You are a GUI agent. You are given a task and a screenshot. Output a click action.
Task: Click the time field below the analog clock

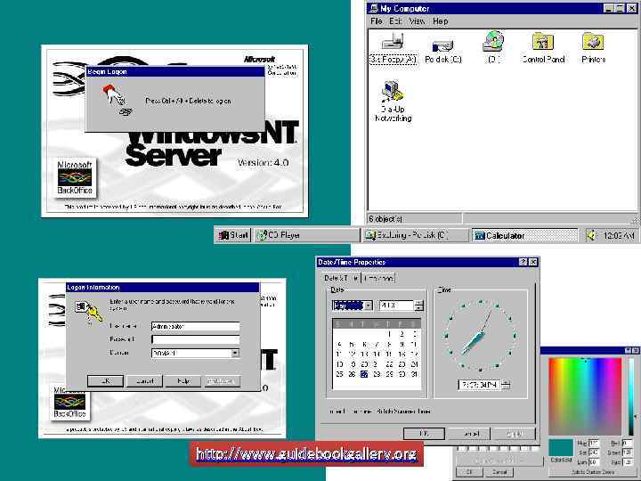pyautogui.click(x=480, y=385)
